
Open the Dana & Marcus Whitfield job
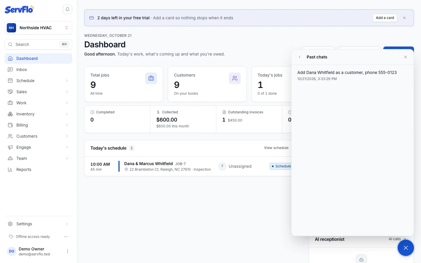pyautogui.click(x=149, y=164)
